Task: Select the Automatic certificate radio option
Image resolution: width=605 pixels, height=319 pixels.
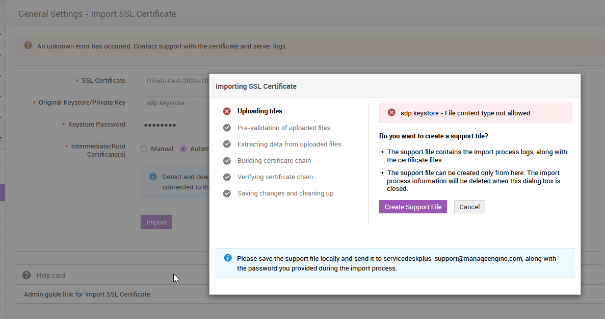Action: (183, 149)
